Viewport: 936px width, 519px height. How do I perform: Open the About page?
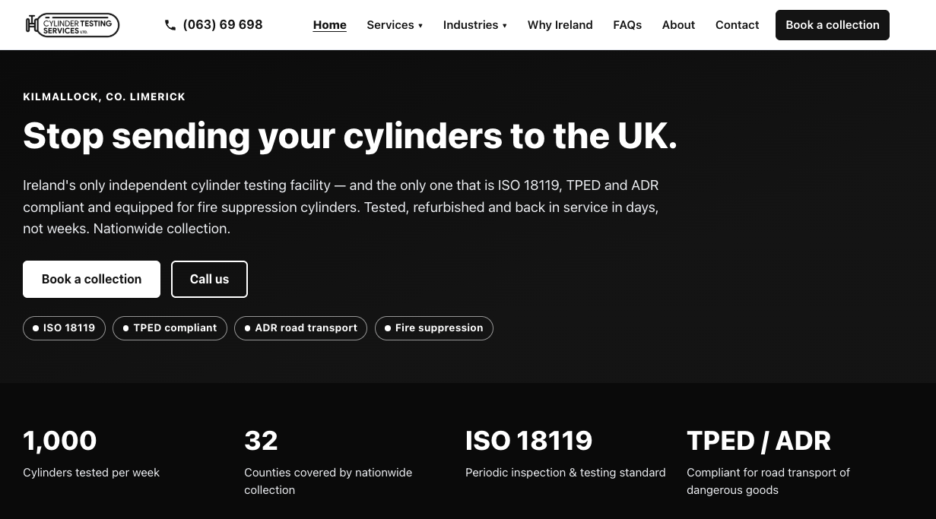678,25
